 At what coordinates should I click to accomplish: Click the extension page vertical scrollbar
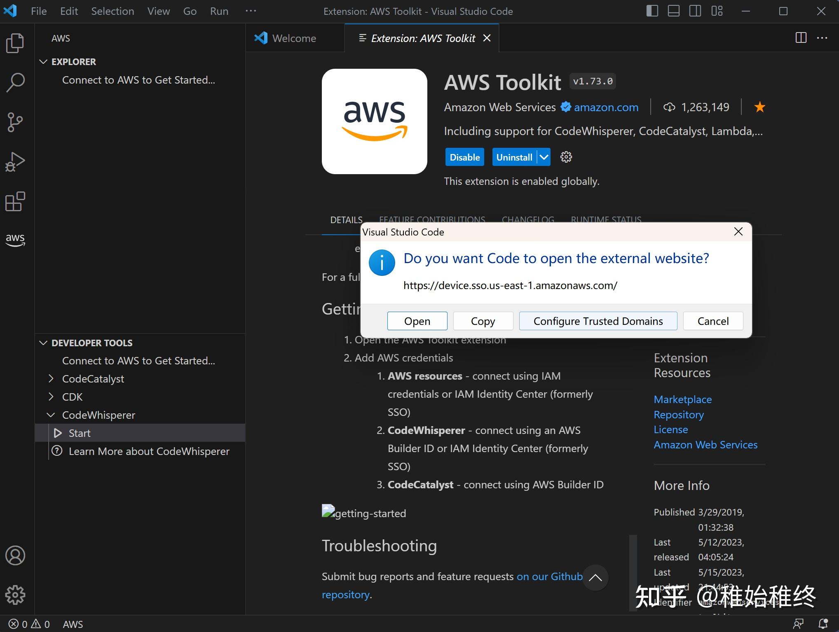[x=633, y=572]
